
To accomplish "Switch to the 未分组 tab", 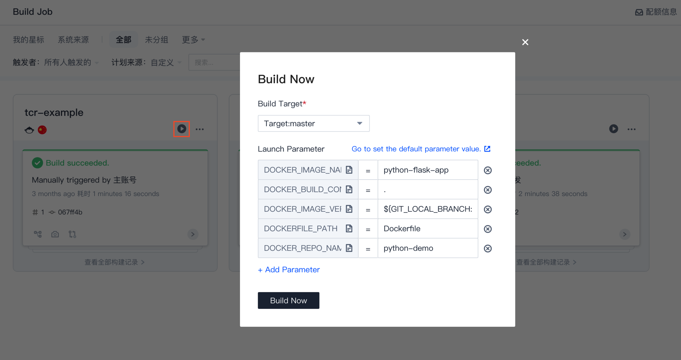I will 156,40.
